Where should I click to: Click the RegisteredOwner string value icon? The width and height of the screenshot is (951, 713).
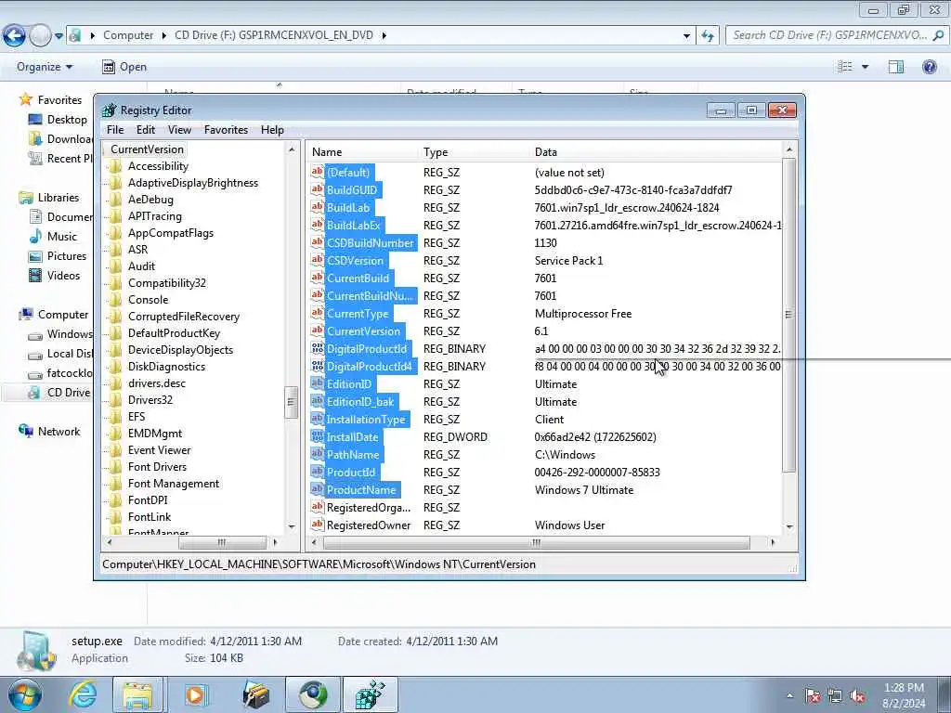pyautogui.click(x=318, y=525)
